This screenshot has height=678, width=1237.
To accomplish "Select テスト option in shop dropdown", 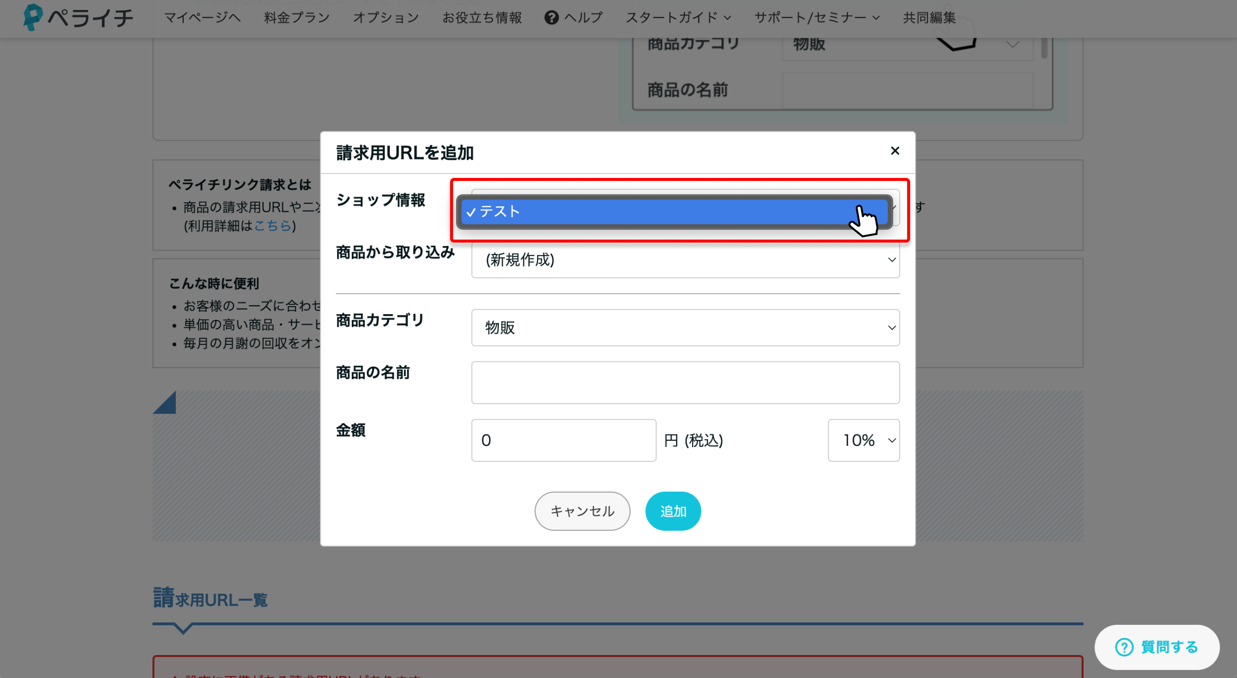I will tap(674, 212).
